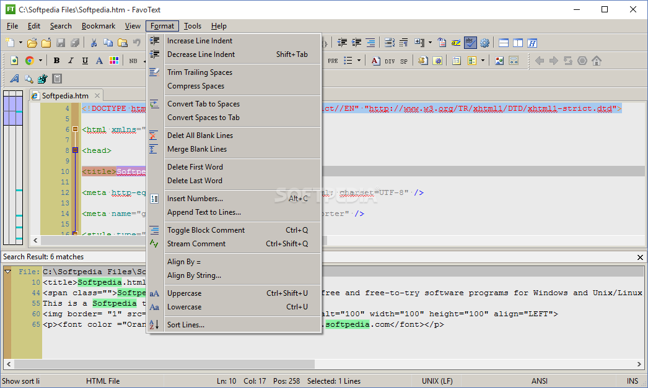Open the Bookmark menu

(99, 26)
